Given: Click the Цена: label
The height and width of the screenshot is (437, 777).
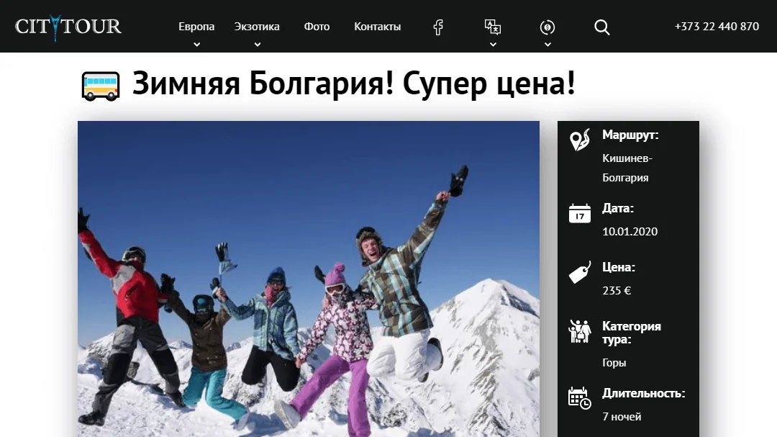Looking at the screenshot, I should coord(619,267).
